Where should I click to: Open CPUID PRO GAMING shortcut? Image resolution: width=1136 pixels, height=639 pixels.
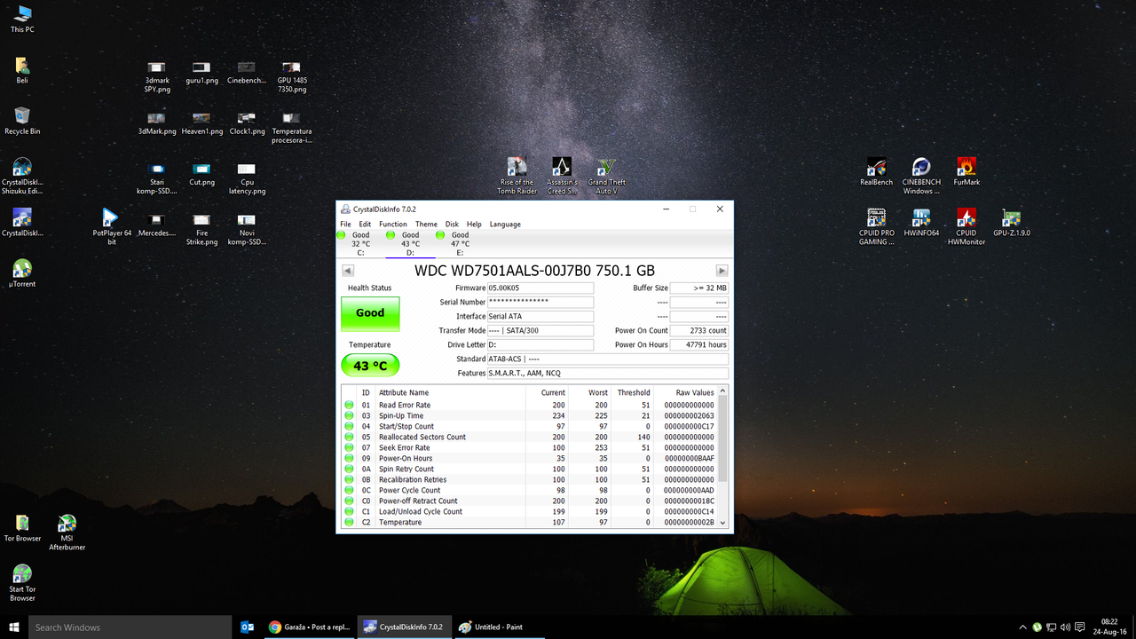pyautogui.click(x=876, y=226)
